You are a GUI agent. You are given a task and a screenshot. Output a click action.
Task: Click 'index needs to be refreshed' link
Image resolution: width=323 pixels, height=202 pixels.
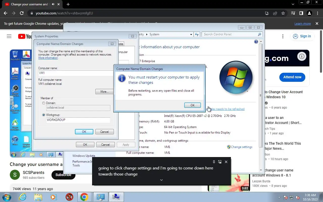(226, 109)
